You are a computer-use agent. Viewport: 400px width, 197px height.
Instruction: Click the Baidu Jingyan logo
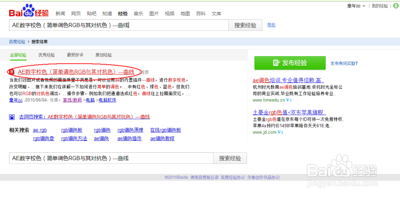(29, 11)
